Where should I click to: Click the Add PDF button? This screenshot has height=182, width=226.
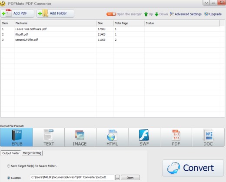17,13
